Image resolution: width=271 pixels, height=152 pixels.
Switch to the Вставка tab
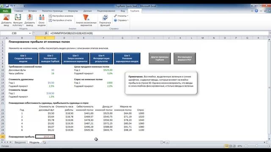point(32,11)
